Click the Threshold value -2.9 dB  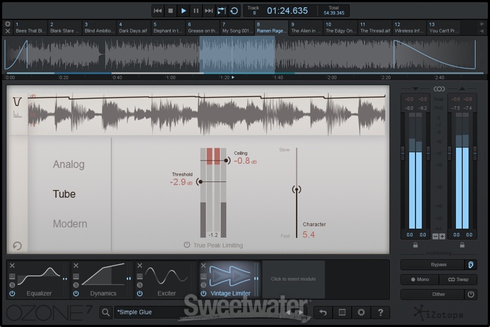(x=181, y=182)
